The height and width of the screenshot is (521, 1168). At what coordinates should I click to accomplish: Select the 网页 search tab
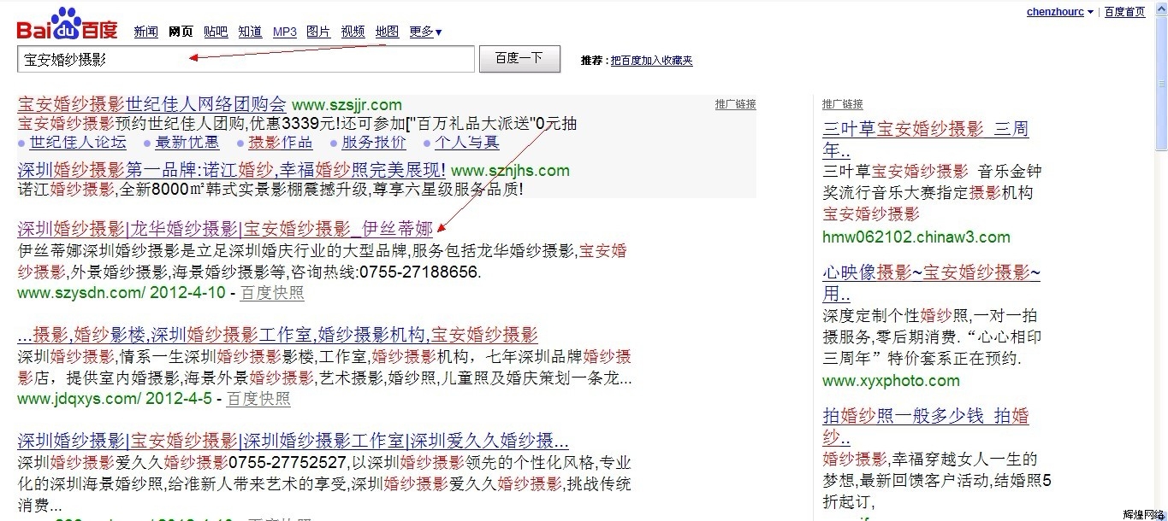click(x=181, y=32)
